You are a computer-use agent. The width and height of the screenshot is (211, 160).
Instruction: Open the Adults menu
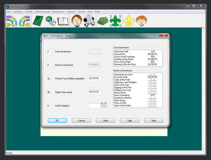[29, 12]
